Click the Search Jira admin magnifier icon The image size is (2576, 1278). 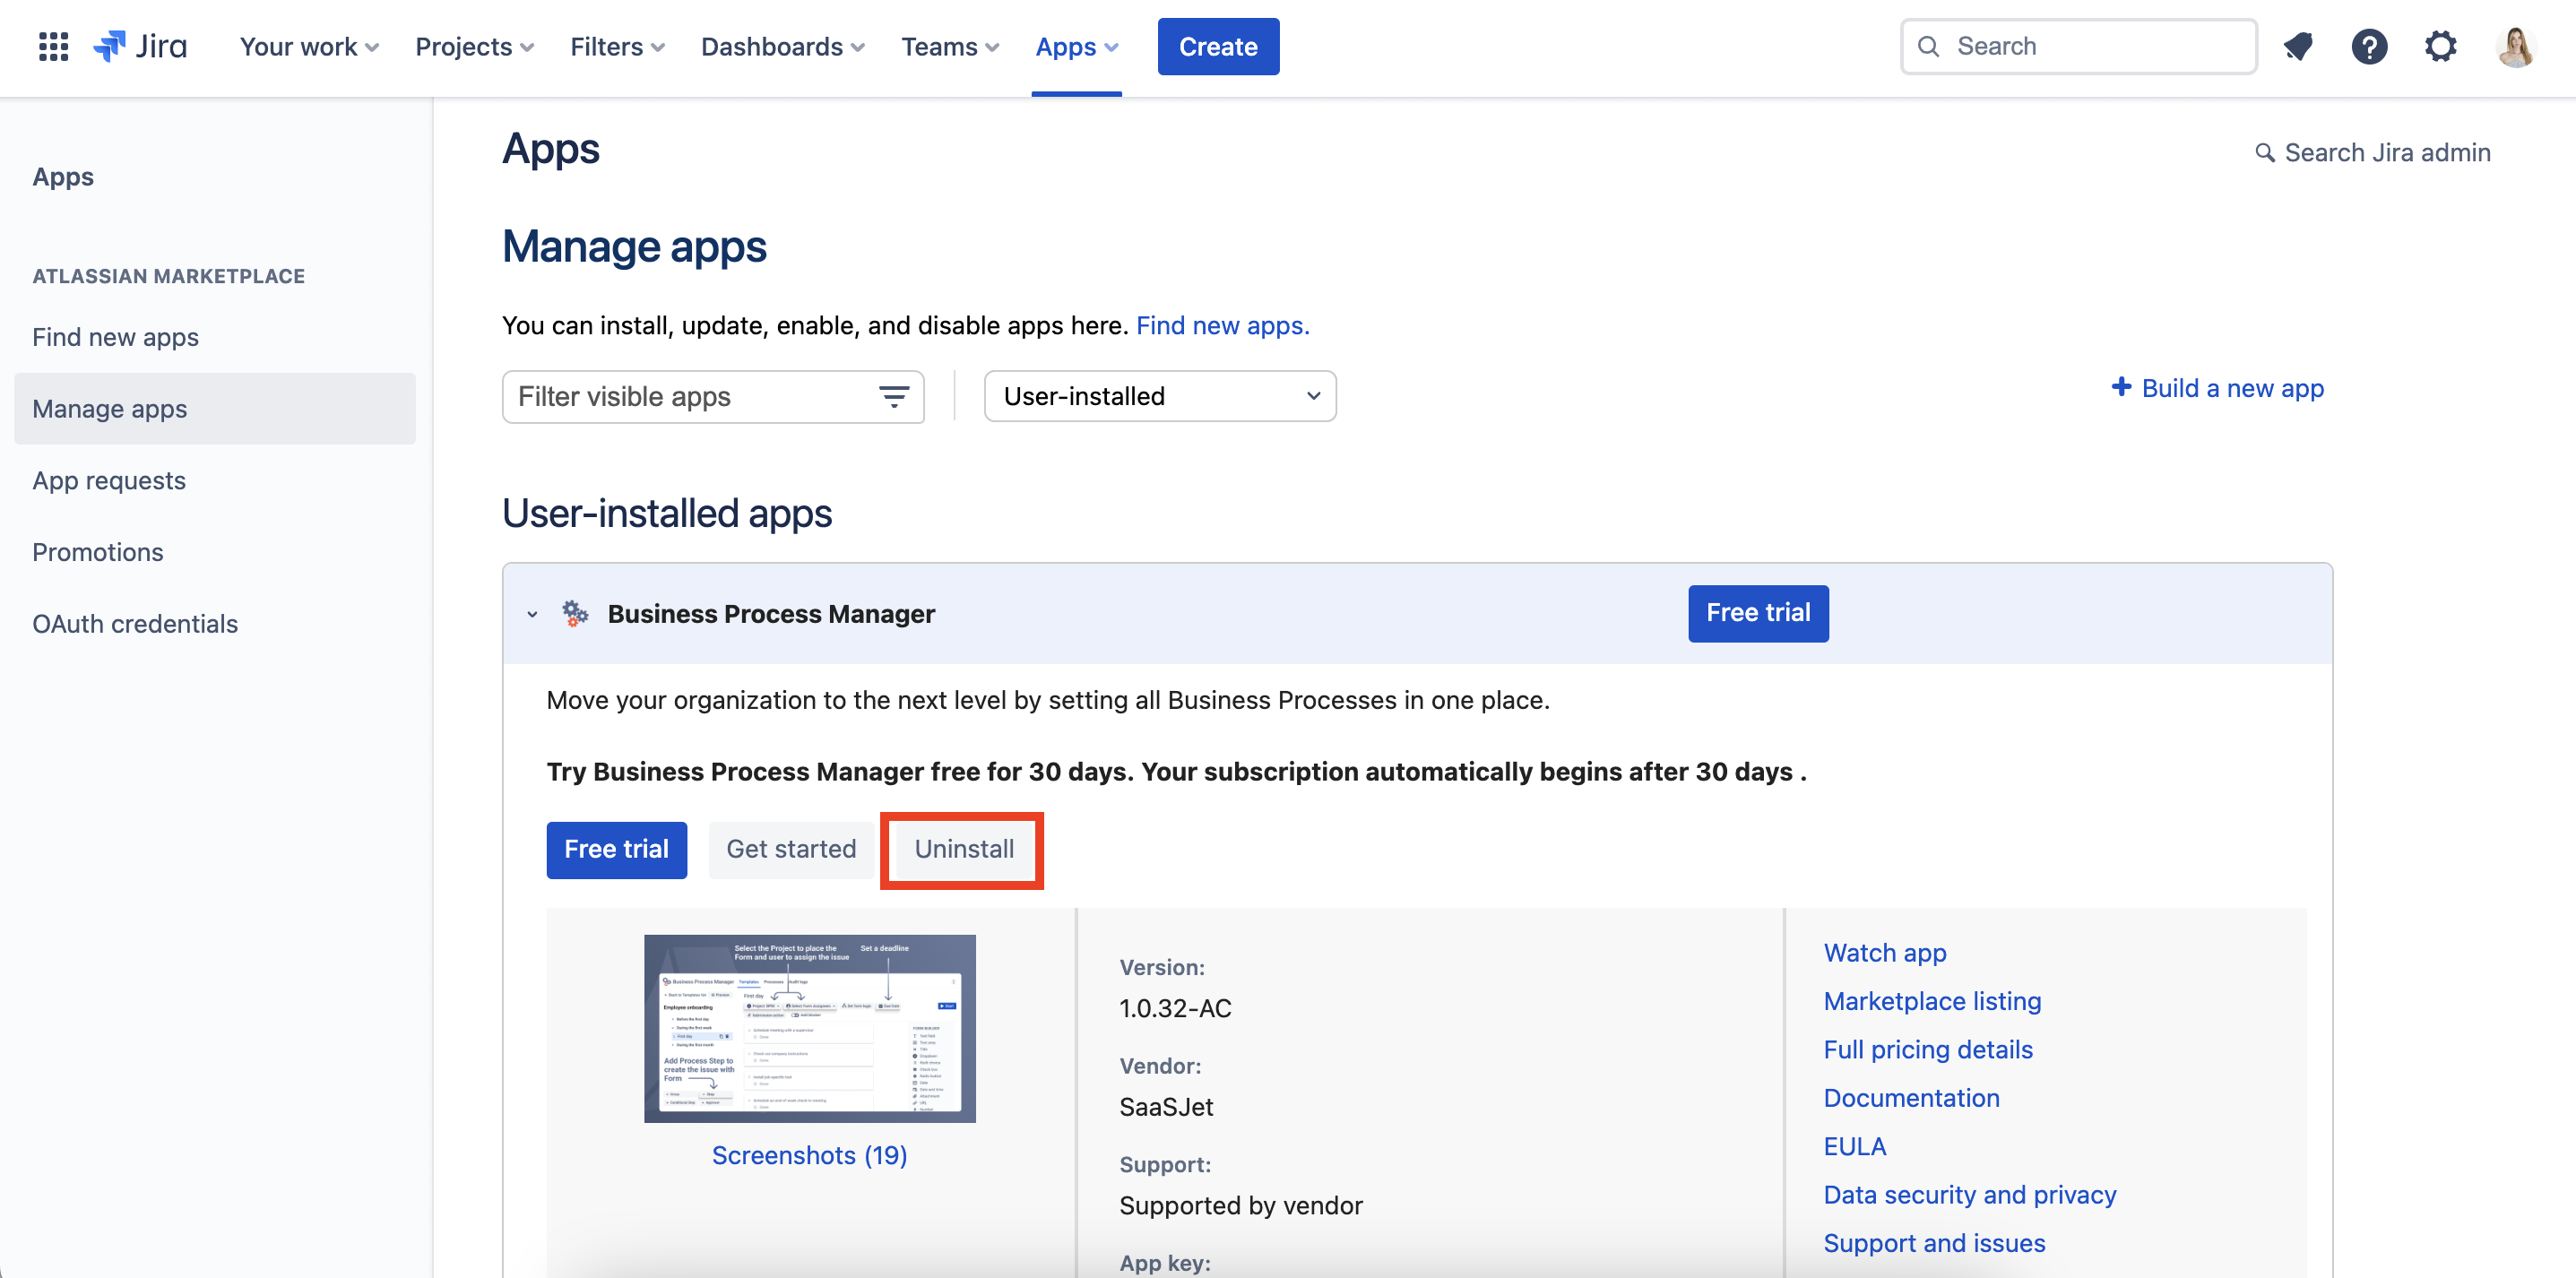pos(2264,152)
